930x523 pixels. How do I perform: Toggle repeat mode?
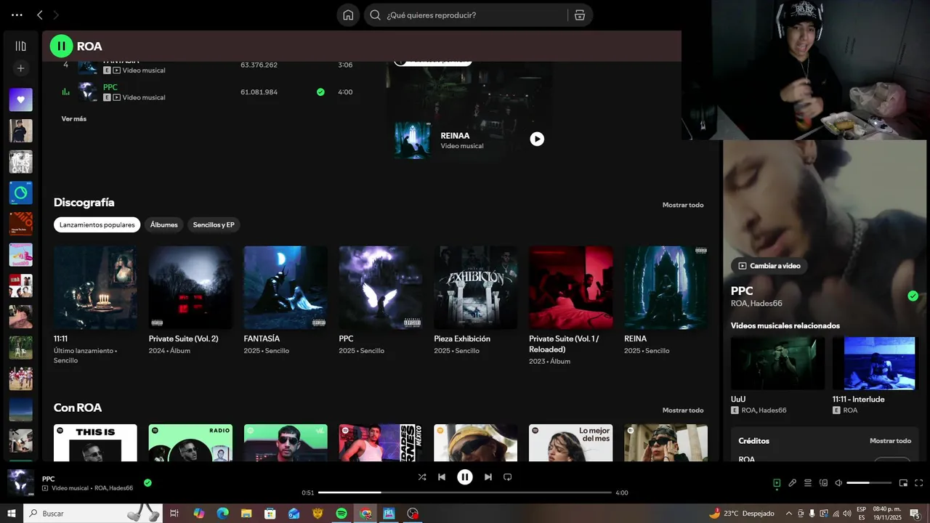(x=508, y=477)
